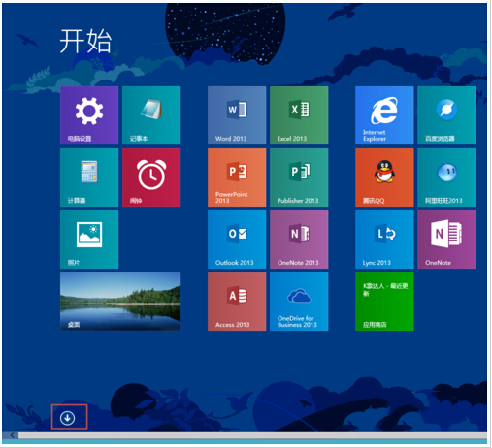The height and width of the screenshot is (448, 492).
Task: Launch PowerPoint 2013 tile
Action: 237,177
